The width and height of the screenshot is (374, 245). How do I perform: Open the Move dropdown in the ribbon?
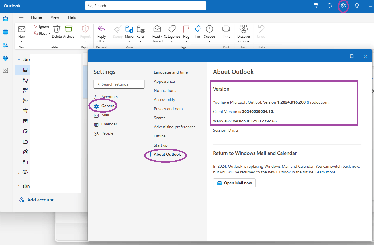(129, 41)
